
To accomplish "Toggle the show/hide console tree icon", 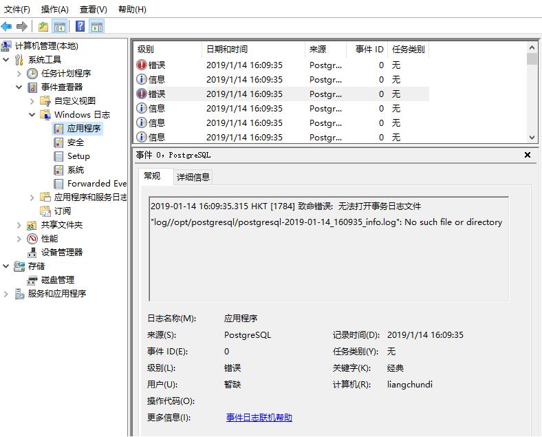I will pos(60,27).
